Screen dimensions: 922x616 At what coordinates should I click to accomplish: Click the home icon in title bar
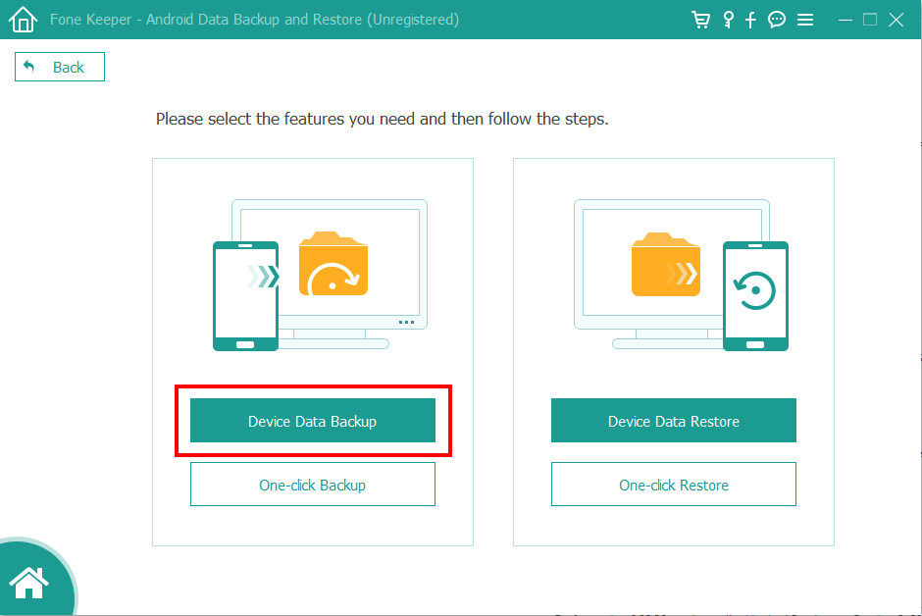[23, 20]
